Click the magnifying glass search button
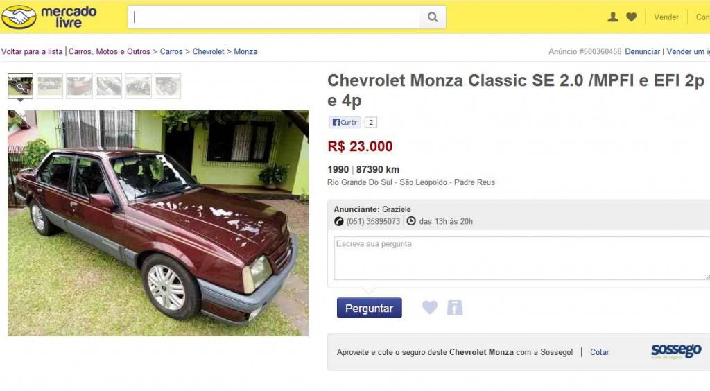 tap(433, 17)
